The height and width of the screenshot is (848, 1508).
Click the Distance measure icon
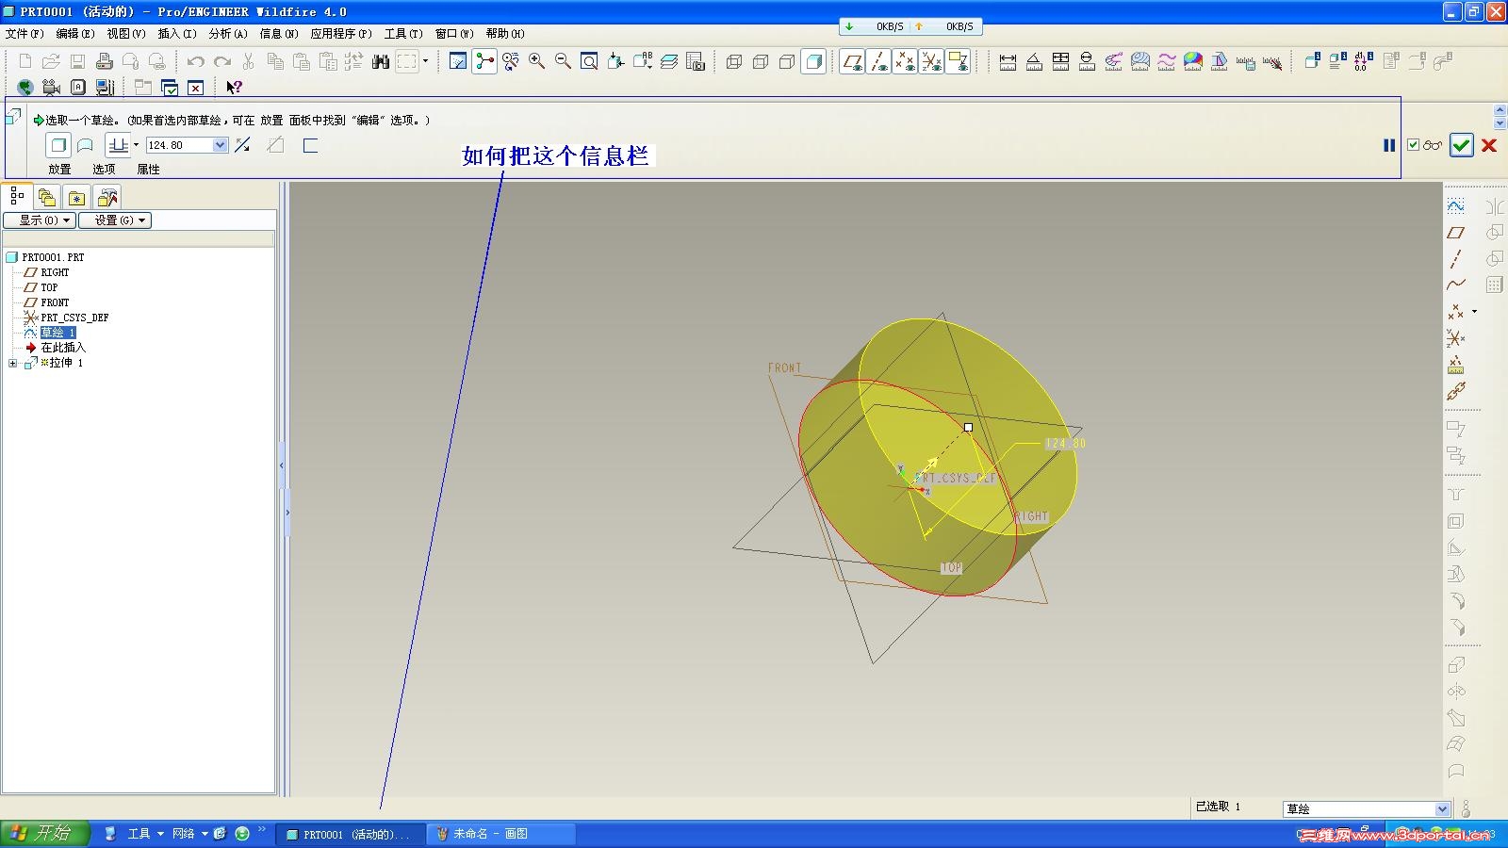click(1008, 61)
